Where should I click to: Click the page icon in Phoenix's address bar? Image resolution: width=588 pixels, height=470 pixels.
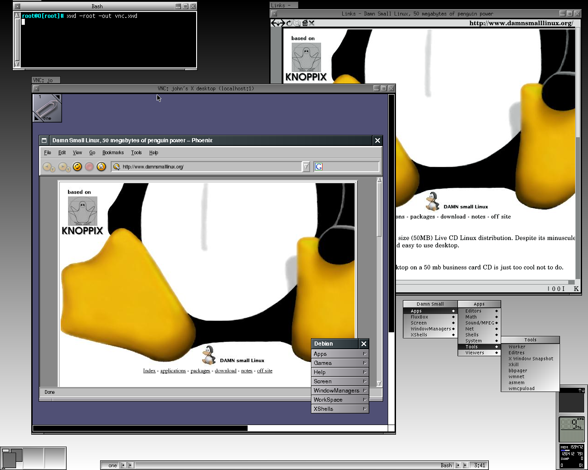[117, 167]
